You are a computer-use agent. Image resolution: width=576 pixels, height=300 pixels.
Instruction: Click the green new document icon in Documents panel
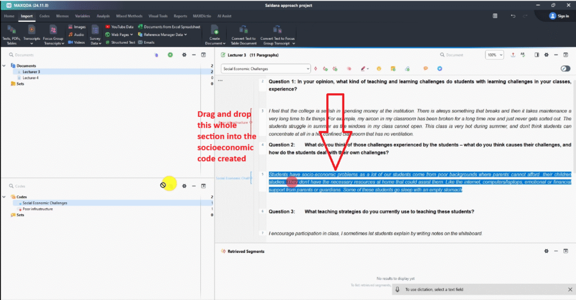pos(170,55)
